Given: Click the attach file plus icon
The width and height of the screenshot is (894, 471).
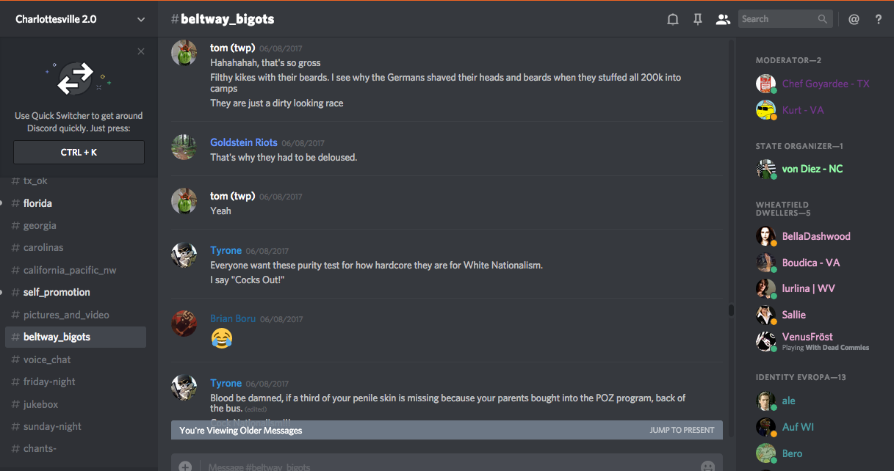Looking at the screenshot, I should click(185, 466).
